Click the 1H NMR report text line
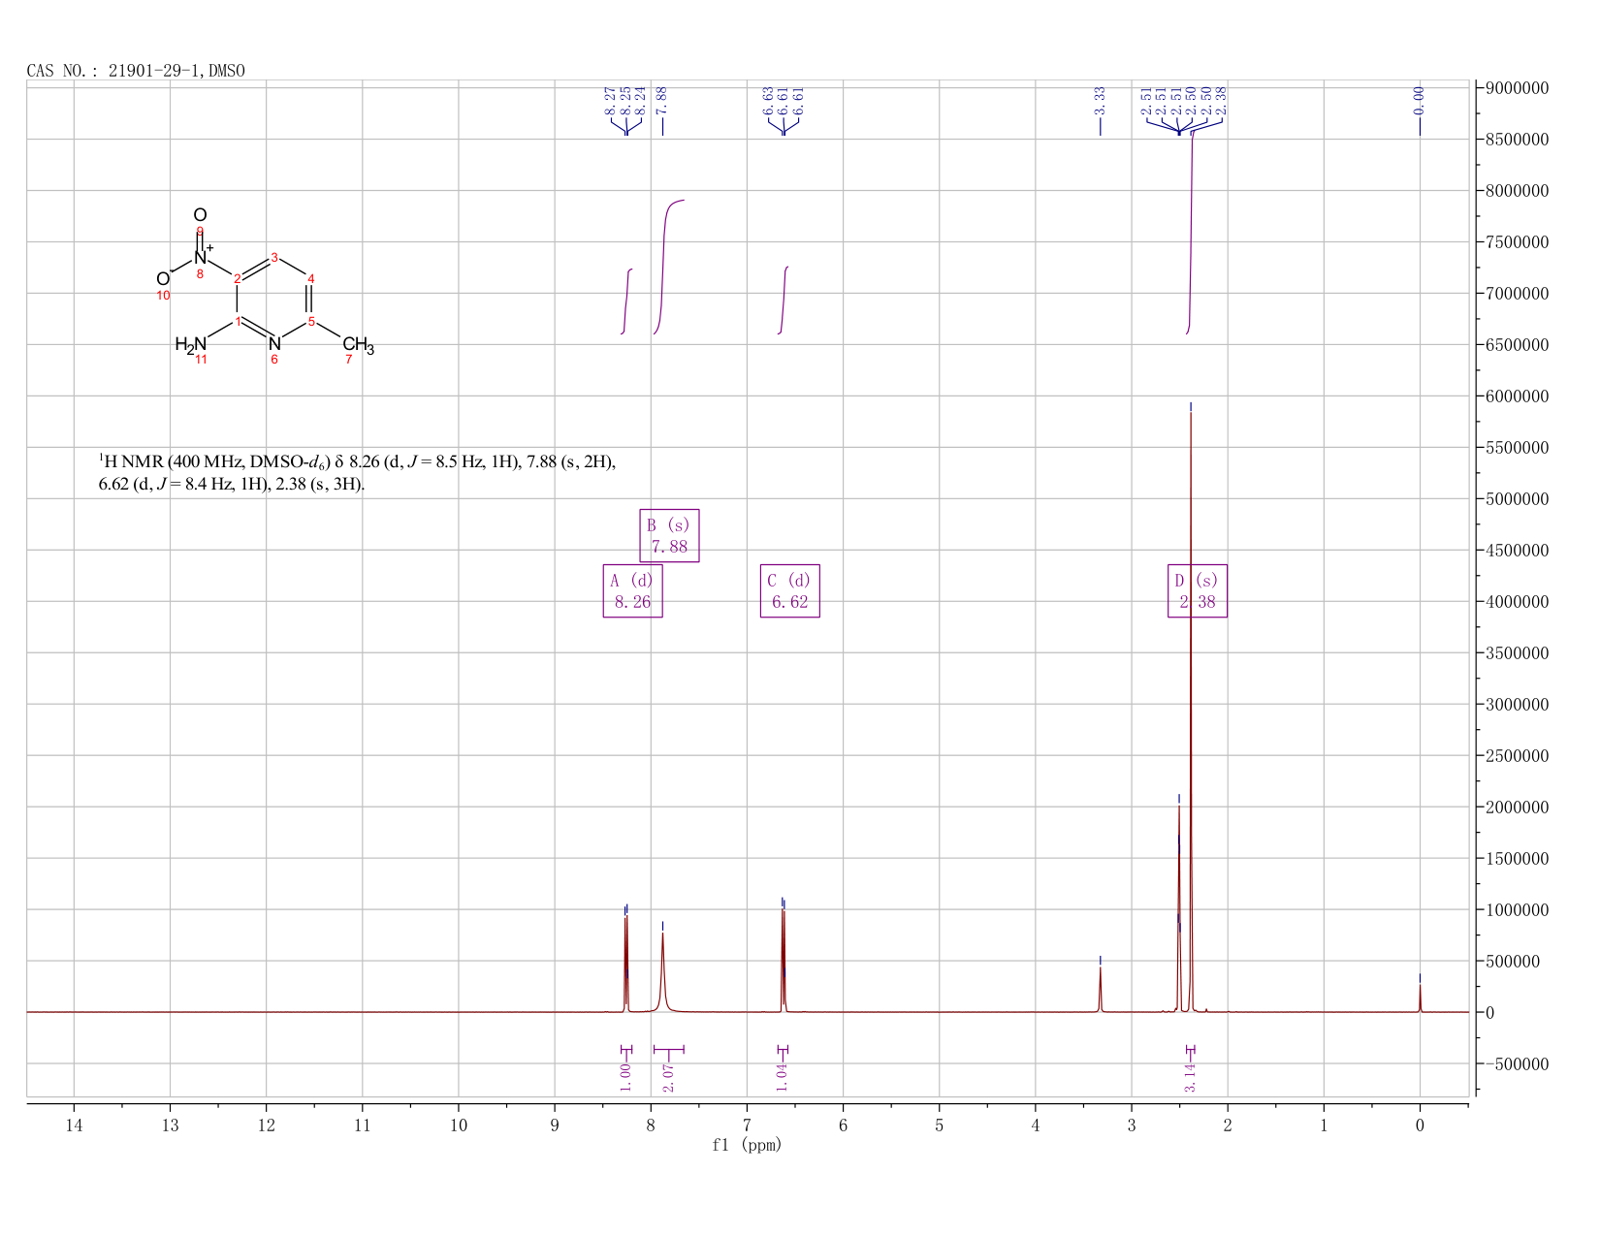The height and width of the screenshot is (1236, 1600). [358, 461]
